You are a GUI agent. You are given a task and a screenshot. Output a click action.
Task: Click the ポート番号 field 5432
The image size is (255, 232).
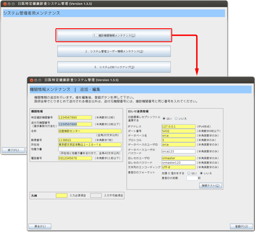click(x=179, y=131)
